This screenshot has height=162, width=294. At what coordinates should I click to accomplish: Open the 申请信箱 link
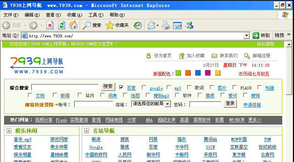coord(252,105)
